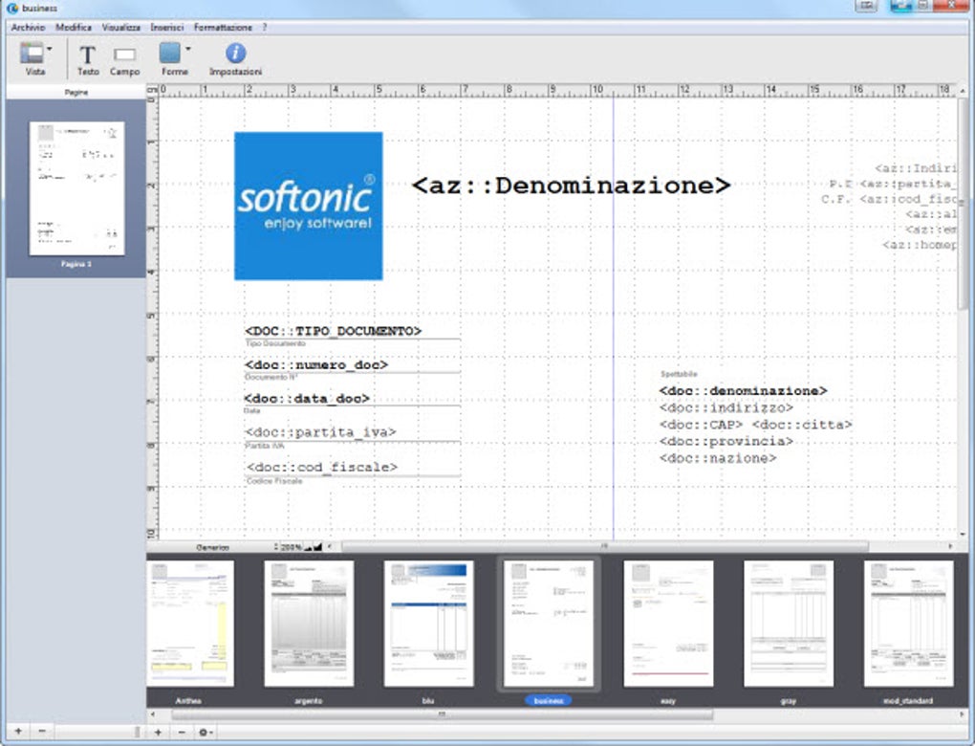
Task: Select the <az::Denominazione> field on canvas
Action: pyautogui.click(x=571, y=186)
